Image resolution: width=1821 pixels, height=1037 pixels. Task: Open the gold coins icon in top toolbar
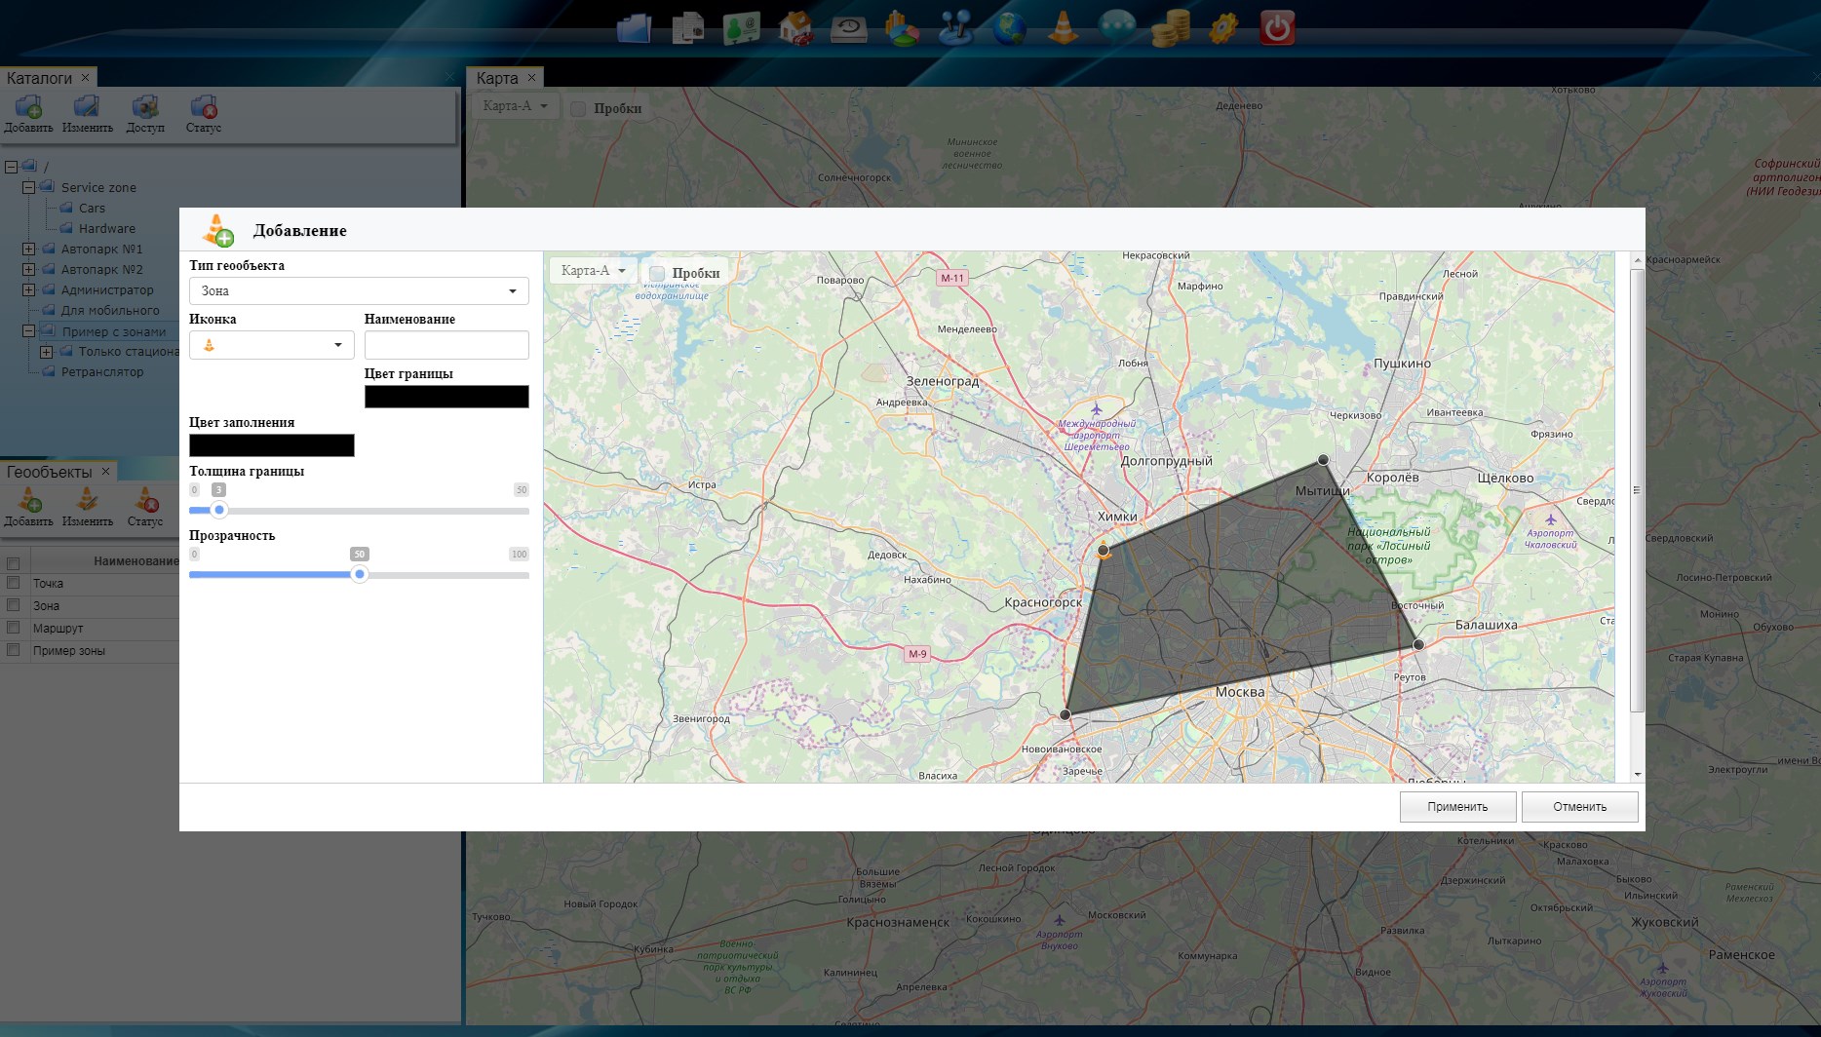pyautogui.click(x=1169, y=28)
